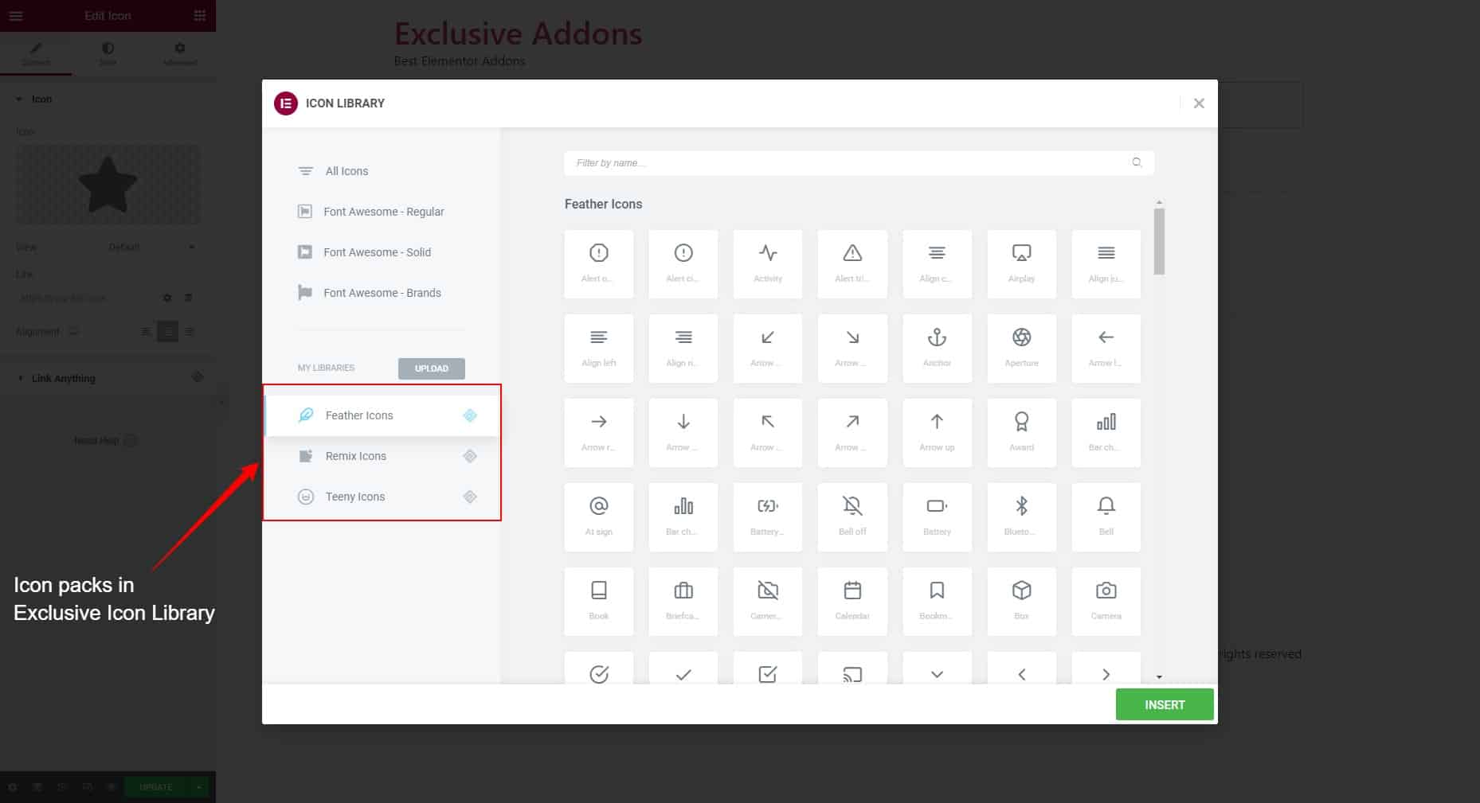1480x803 pixels.
Task: Pick the Aperture icon
Action: 1021,349
